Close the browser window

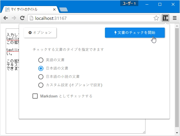click(x=173, y=4)
